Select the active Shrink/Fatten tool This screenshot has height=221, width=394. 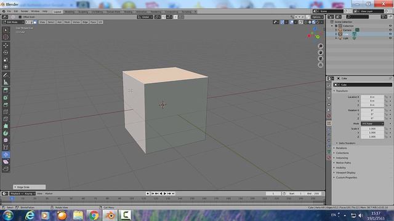tap(6, 155)
